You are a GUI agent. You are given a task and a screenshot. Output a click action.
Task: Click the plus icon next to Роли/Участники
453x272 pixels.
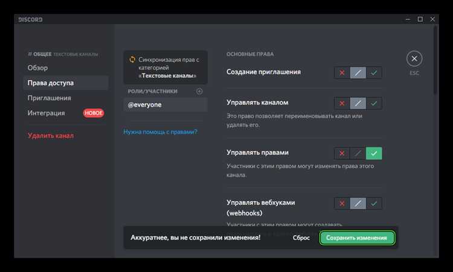(199, 92)
